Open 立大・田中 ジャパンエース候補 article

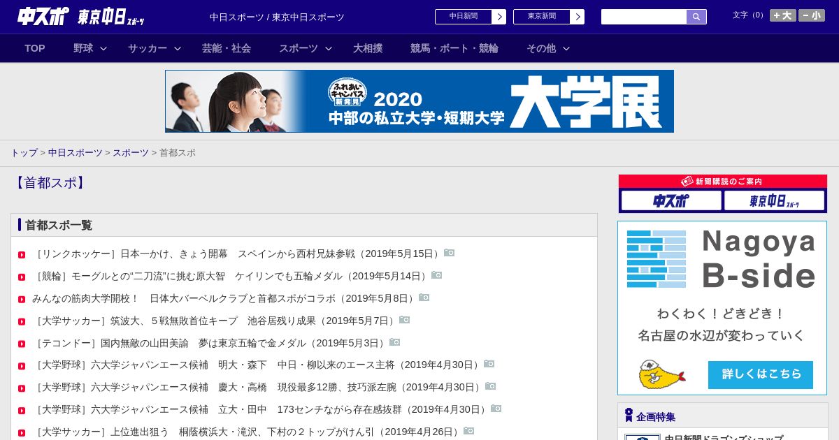(261, 409)
